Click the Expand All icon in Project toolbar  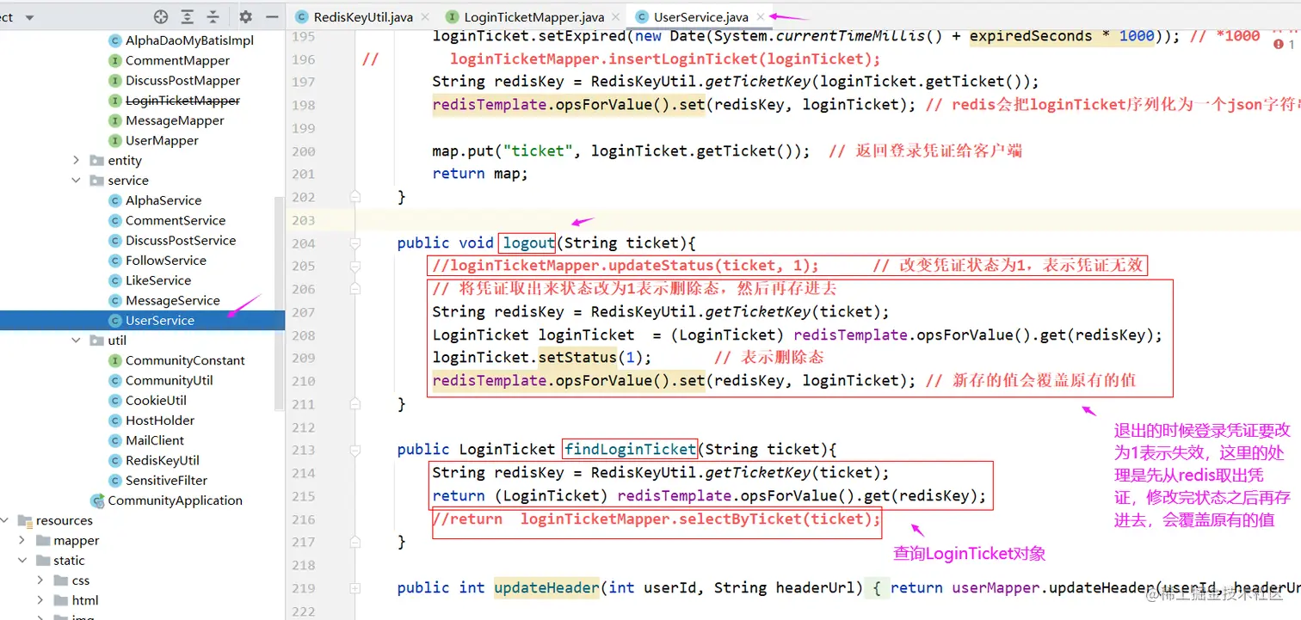pyautogui.click(x=188, y=16)
